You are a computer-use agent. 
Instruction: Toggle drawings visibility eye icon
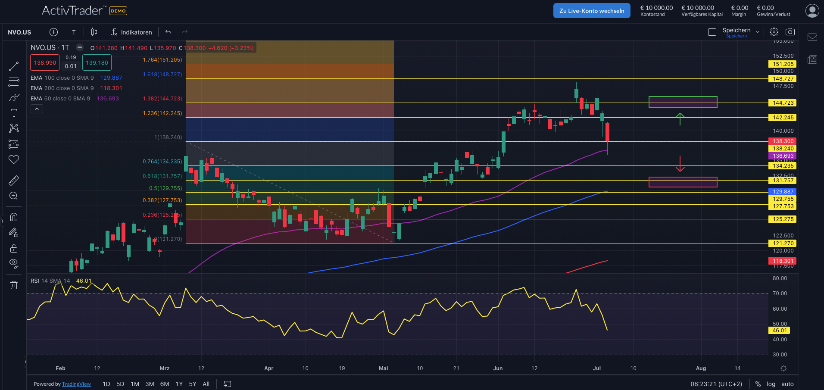[x=14, y=263]
